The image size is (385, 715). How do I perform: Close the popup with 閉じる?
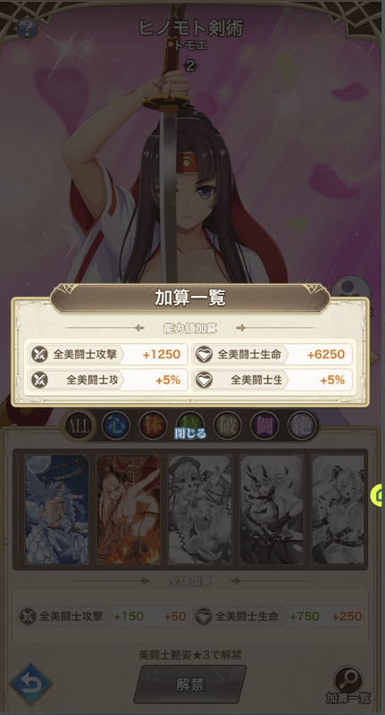coord(190,433)
